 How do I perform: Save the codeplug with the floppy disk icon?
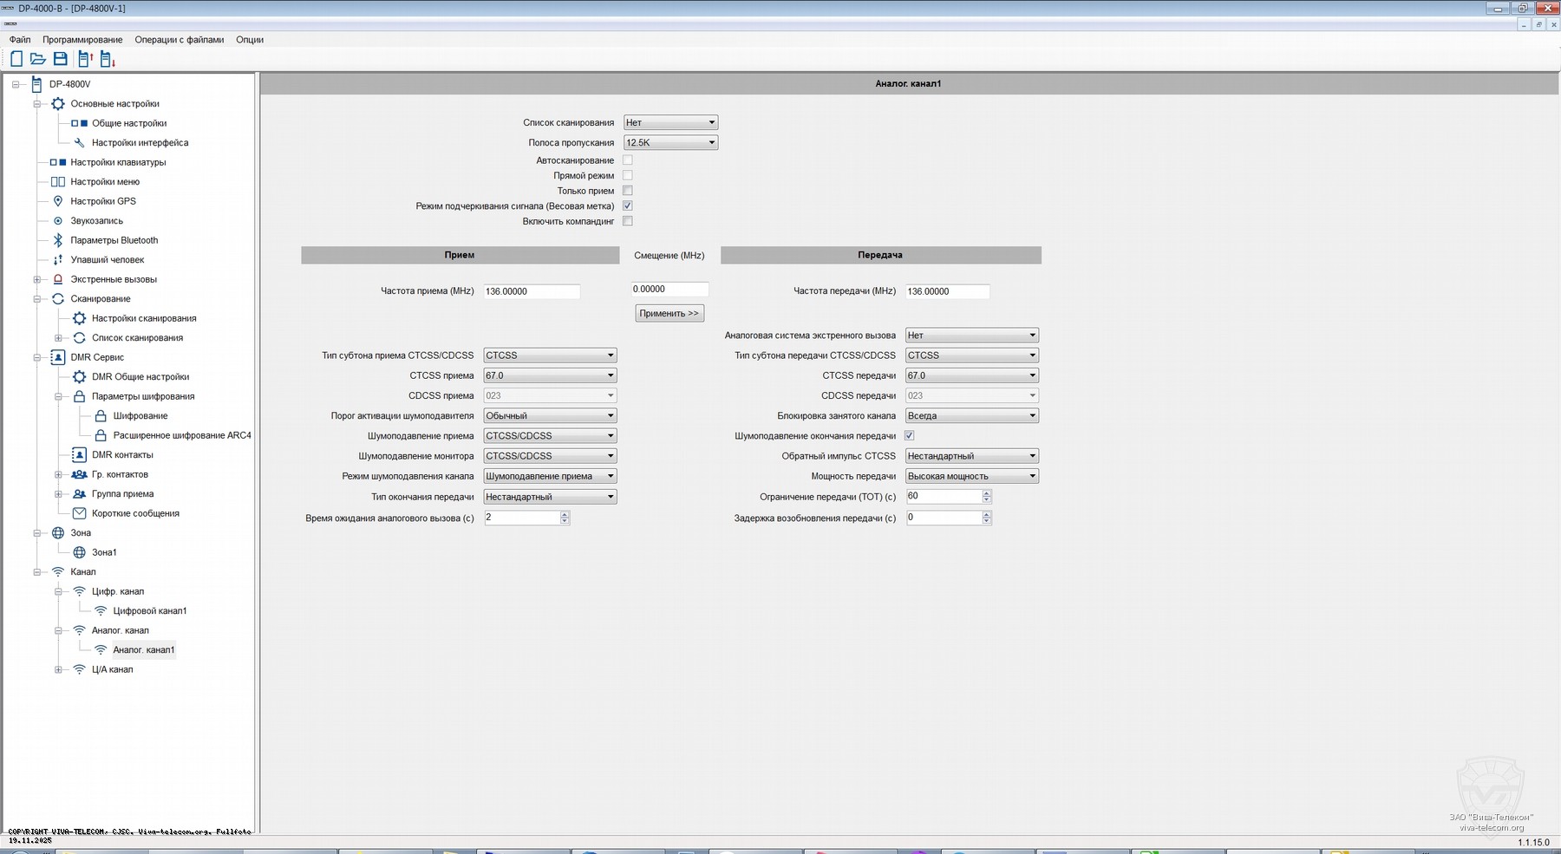pyautogui.click(x=61, y=59)
